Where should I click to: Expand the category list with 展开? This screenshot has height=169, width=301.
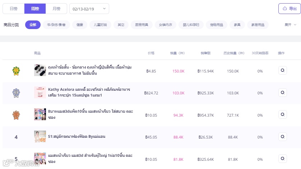[x=290, y=25]
